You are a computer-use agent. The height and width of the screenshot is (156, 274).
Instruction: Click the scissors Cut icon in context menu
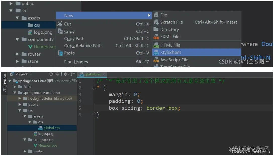pyautogui.click(x=60, y=24)
